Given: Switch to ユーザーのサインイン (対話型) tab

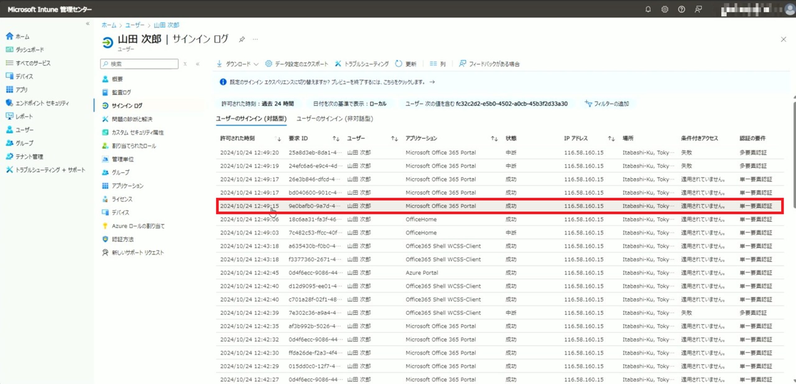Looking at the screenshot, I should tap(251, 119).
